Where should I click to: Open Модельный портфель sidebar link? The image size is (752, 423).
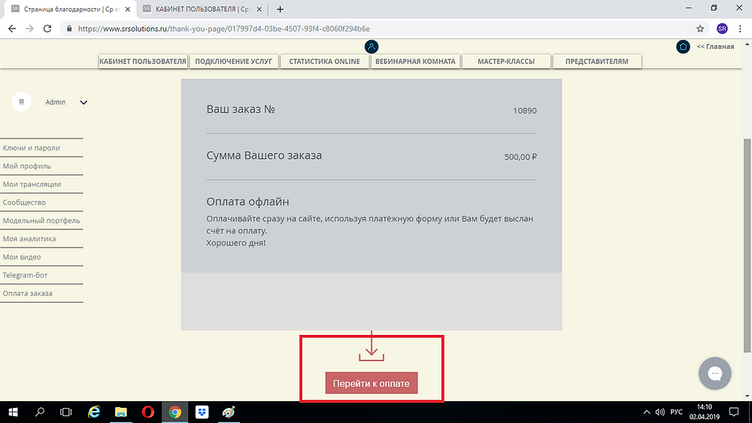click(x=41, y=221)
